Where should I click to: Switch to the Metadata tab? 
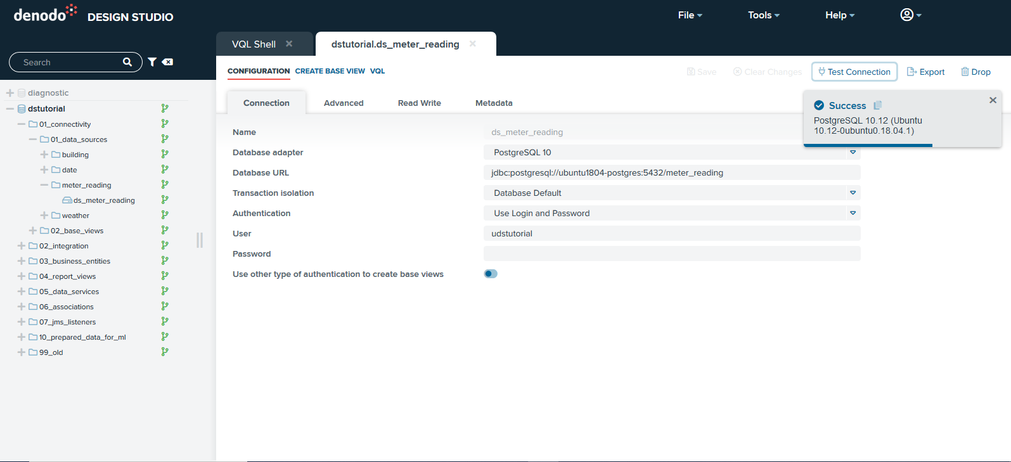494,103
